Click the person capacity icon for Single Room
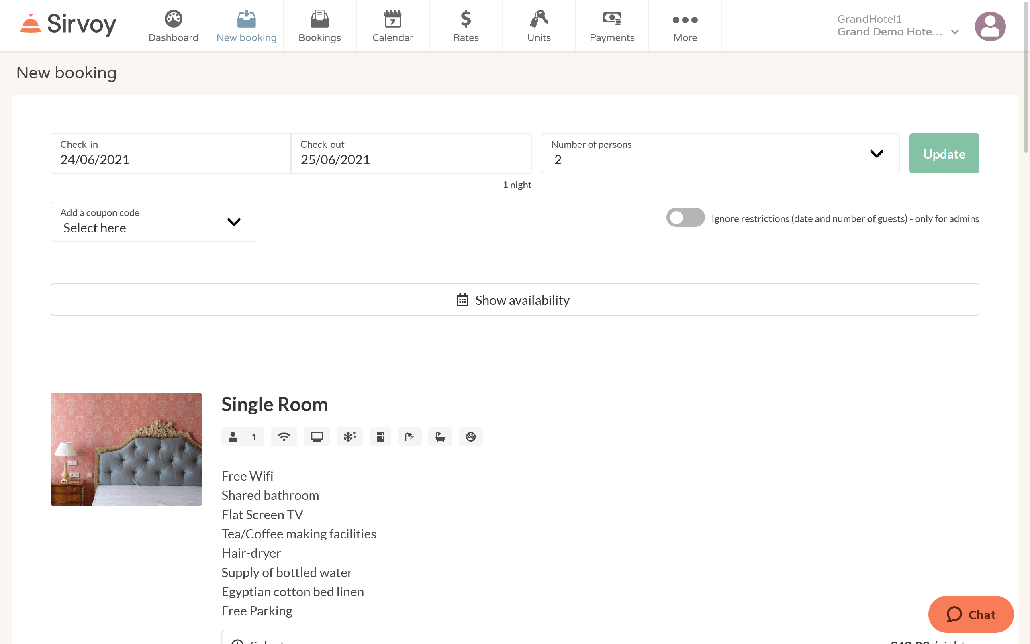This screenshot has height=644, width=1030. point(233,436)
